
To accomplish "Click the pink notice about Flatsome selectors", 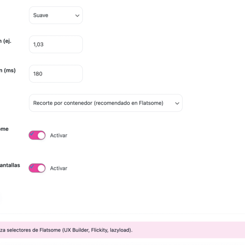I will tap(122, 230).
